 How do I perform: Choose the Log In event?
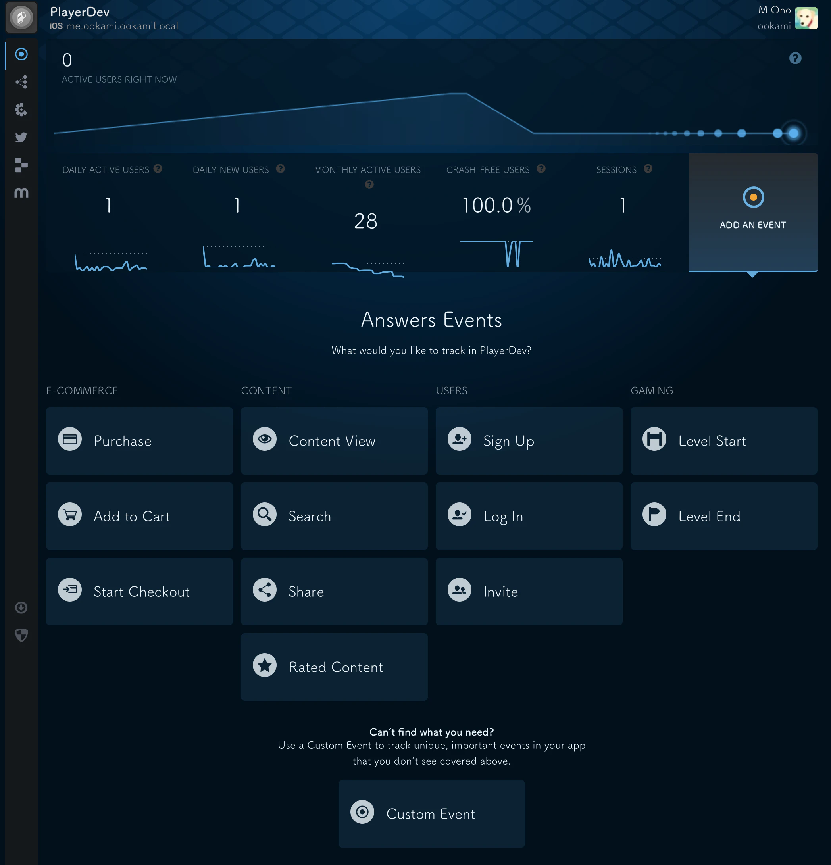coord(529,516)
